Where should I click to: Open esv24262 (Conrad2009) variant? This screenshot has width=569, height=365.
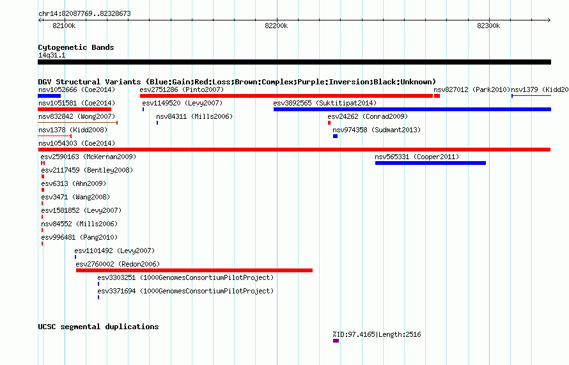368,116
